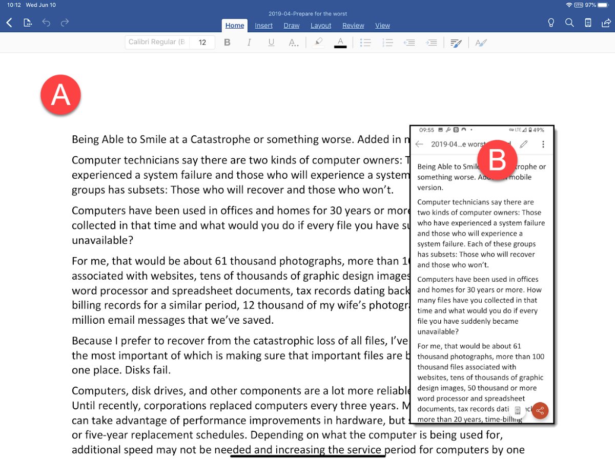
Task: Open the Calibri Regular font name box
Action: (x=157, y=42)
